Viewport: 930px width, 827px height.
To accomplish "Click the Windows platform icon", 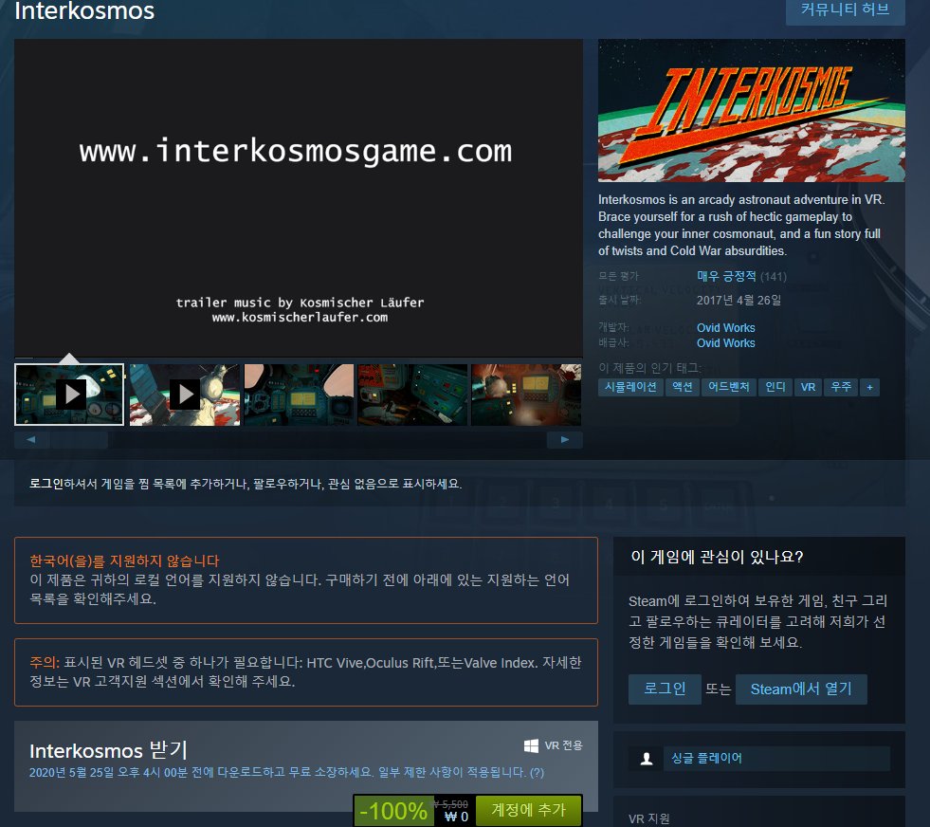I will [x=532, y=745].
